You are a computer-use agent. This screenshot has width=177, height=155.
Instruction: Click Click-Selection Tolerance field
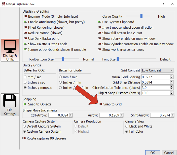point(156,88)
